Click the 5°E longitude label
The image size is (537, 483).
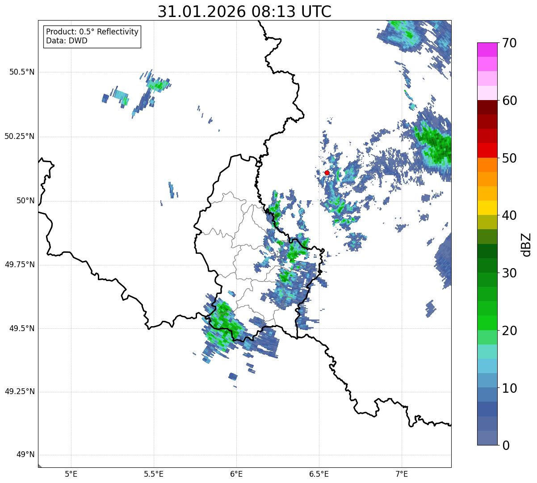coord(71,474)
